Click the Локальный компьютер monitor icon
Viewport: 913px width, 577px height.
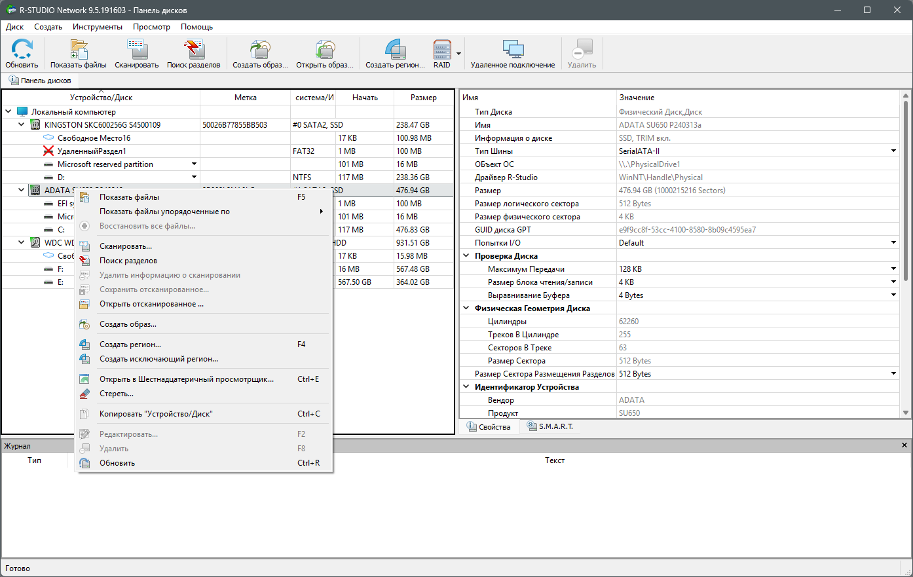[22, 112]
